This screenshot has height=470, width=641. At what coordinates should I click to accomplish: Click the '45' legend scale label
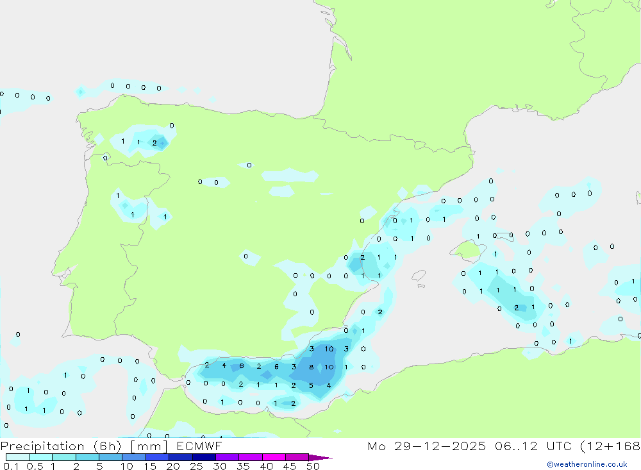point(290,466)
